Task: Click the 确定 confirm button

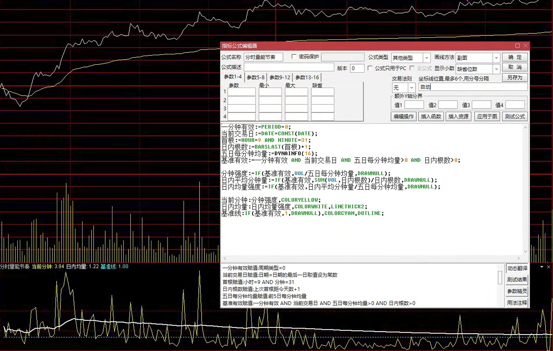Action: pos(515,57)
